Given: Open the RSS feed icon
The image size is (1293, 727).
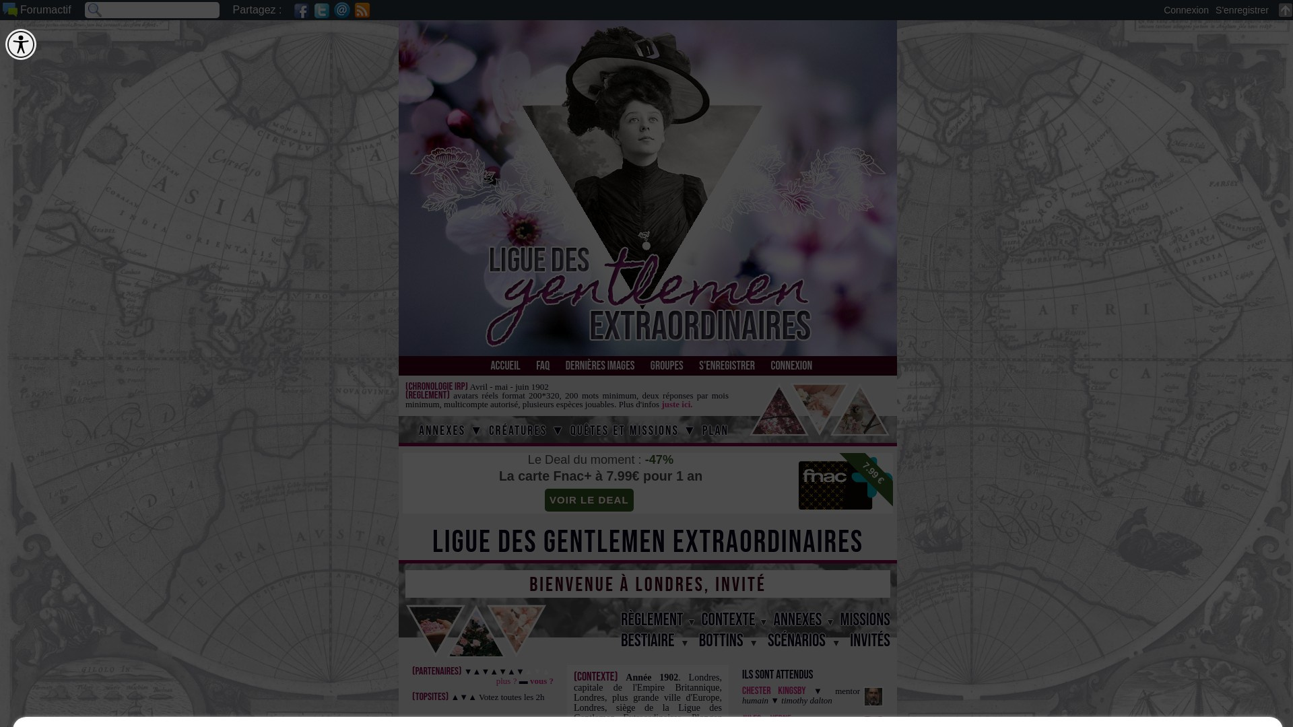Looking at the screenshot, I should coord(362,10).
